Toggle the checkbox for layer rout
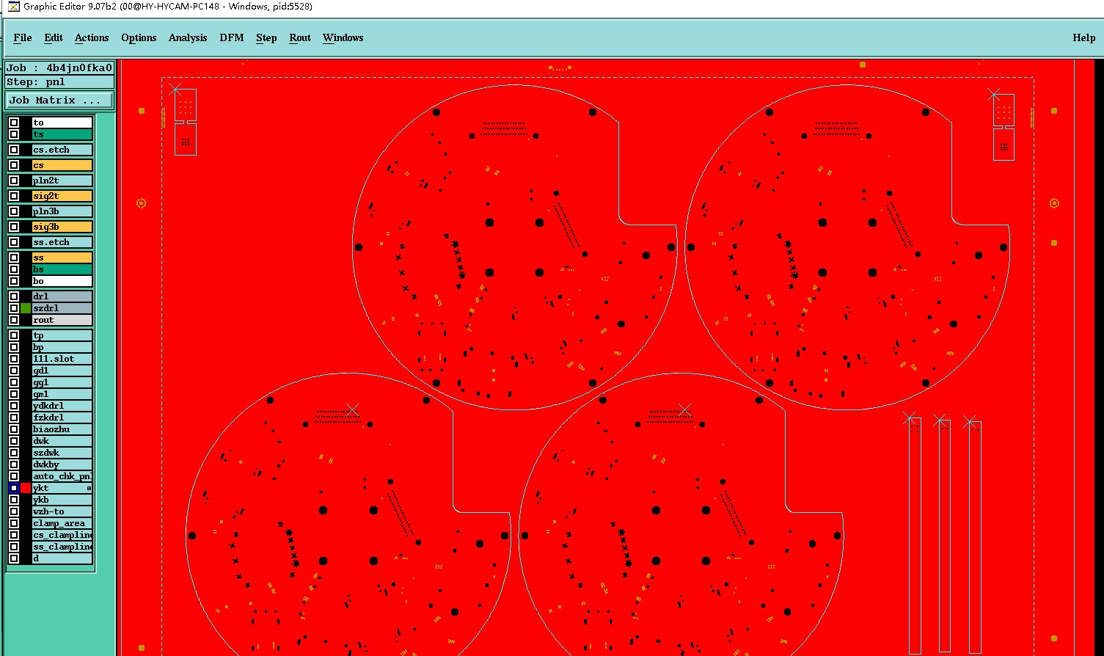The width and height of the screenshot is (1104, 656). point(14,320)
